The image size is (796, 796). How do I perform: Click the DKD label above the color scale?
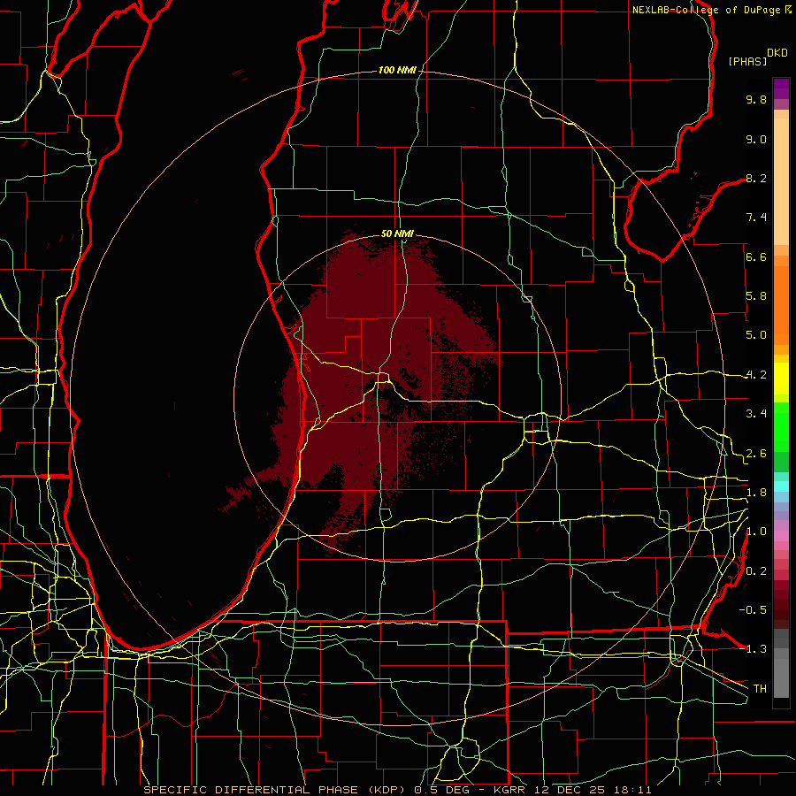click(777, 53)
